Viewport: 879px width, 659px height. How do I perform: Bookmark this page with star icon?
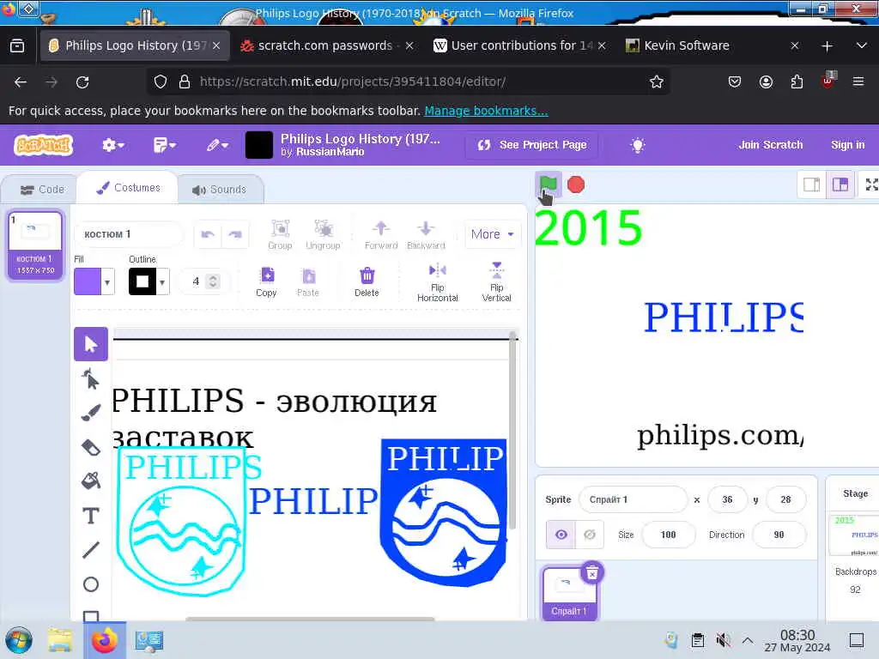coord(657,82)
